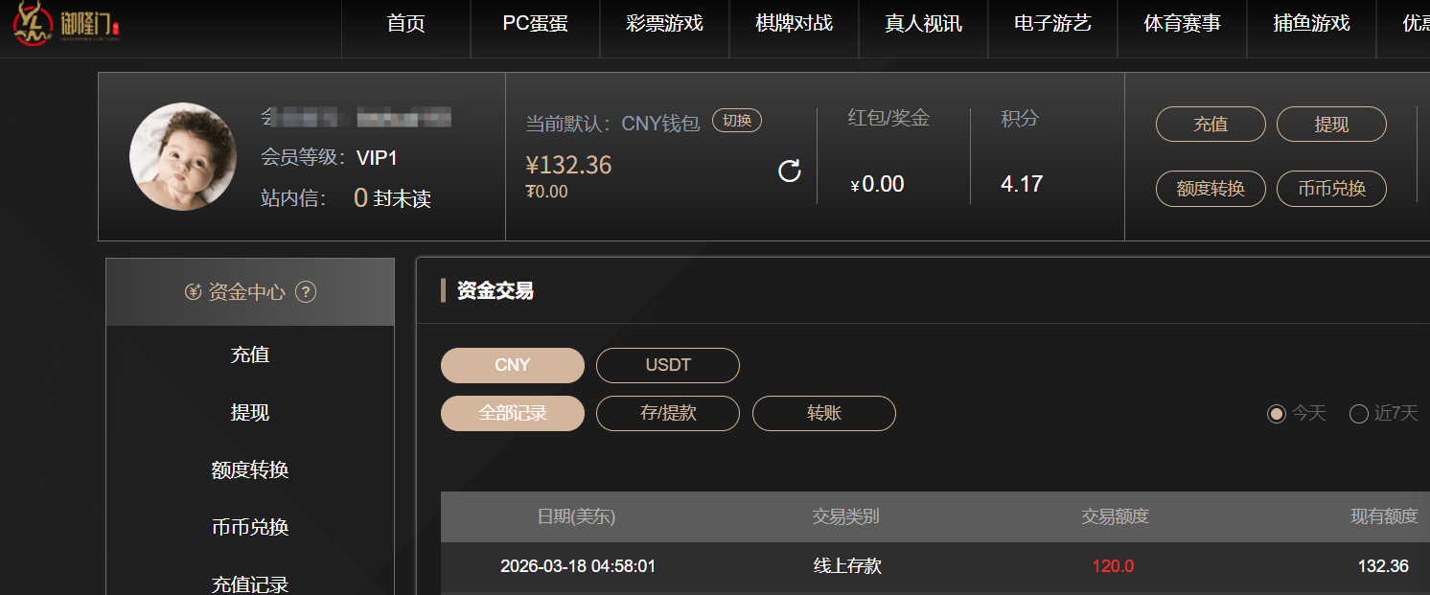Screen dimensions: 1430x595
Task: Open the PC蛋蛋 menu item
Action: pos(535,24)
